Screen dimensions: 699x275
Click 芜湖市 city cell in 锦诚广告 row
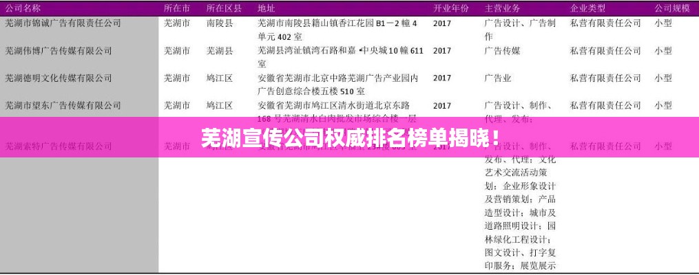[177, 23]
